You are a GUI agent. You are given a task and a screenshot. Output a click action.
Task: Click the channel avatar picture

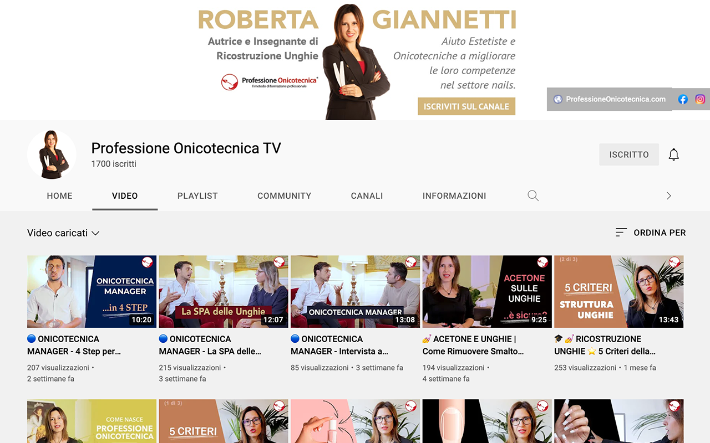tap(52, 155)
